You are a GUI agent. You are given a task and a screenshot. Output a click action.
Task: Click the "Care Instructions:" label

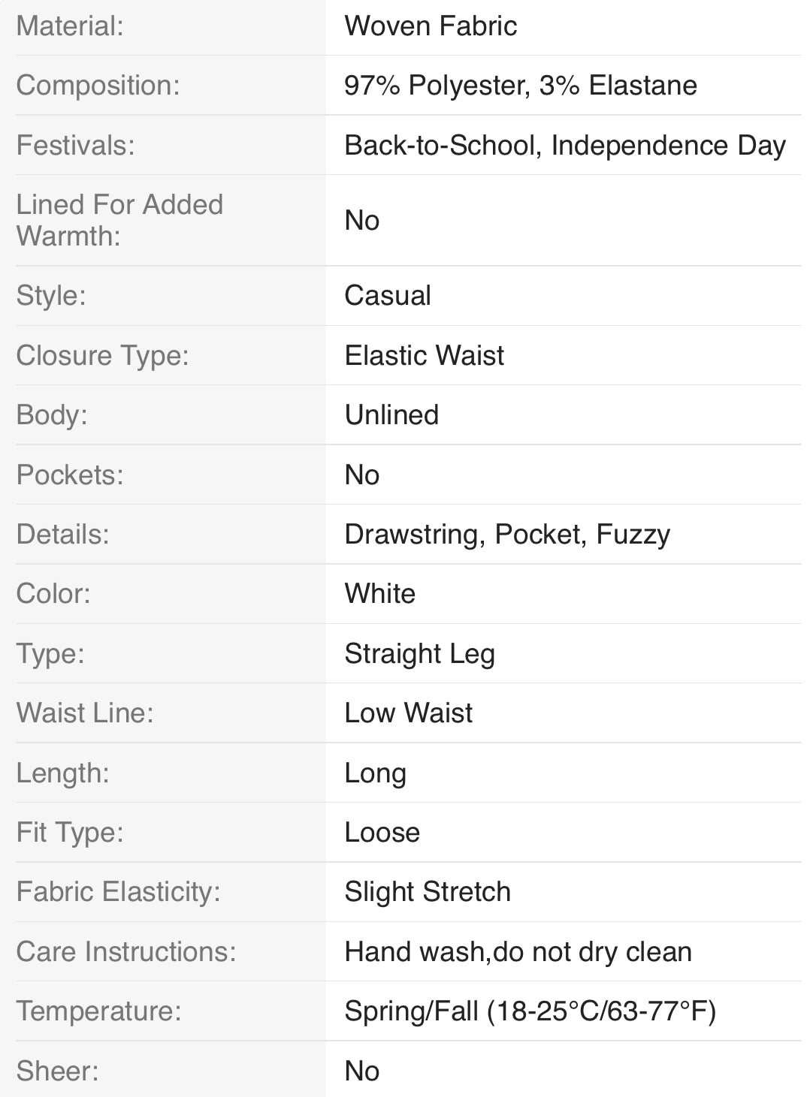(x=126, y=952)
